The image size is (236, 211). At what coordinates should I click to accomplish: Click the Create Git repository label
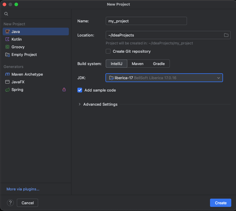[x=132, y=51]
